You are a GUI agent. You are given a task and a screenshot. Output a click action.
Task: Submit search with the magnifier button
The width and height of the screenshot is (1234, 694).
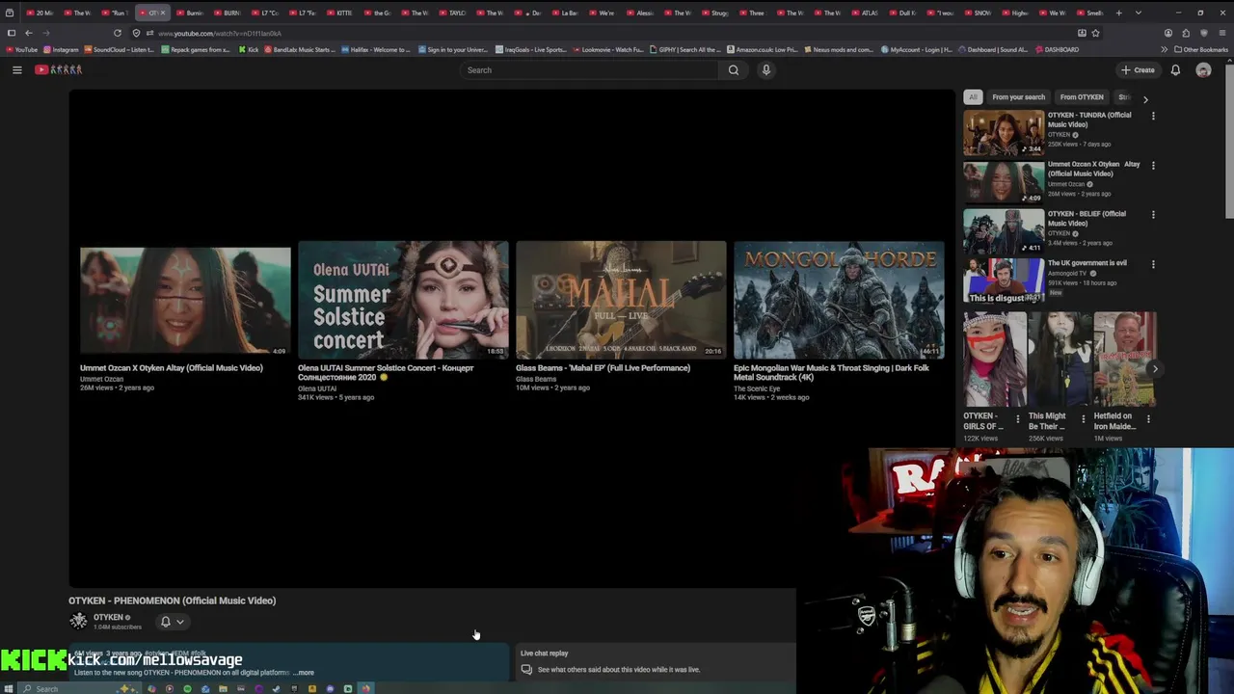[x=734, y=69]
